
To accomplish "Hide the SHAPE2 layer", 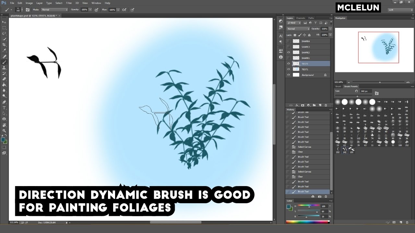I will click(x=289, y=52).
